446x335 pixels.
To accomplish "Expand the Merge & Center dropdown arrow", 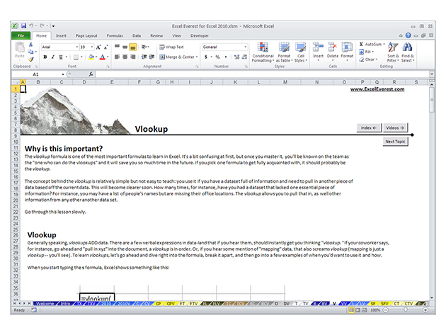I will 197,57.
